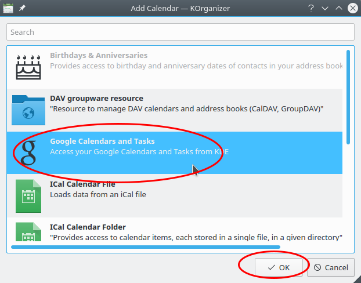Open the help question mark button
Image resolution: width=361 pixels, height=283 pixels.
tap(311, 9)
